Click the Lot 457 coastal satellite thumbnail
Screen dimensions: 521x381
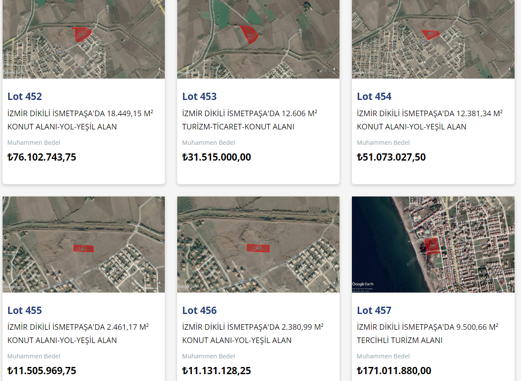[x=433, y=244]
